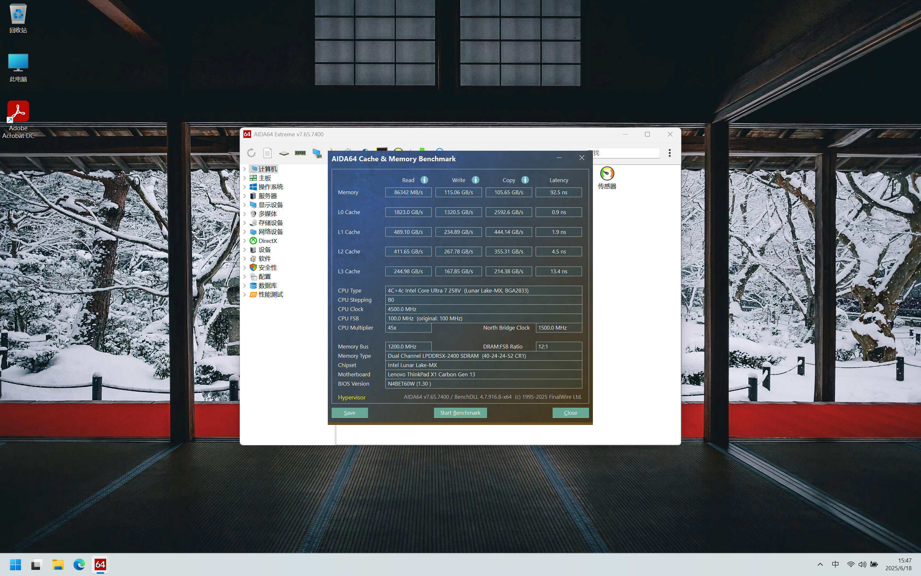Image resolution: width=921 pixels, height=576 pixels.
Task: Open the Report document icon
Action: (268, 153)
